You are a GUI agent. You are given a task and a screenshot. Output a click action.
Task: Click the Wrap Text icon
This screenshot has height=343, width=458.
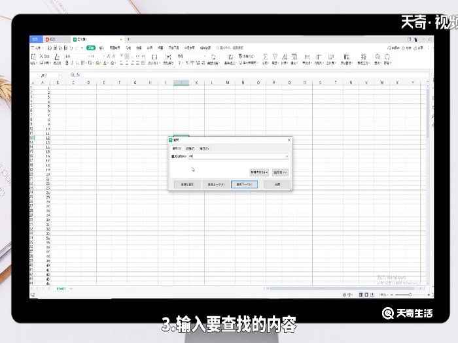(x=168, y=57)
